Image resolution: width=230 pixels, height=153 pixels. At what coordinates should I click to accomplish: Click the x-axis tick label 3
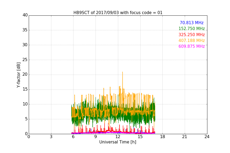[51, 137]
